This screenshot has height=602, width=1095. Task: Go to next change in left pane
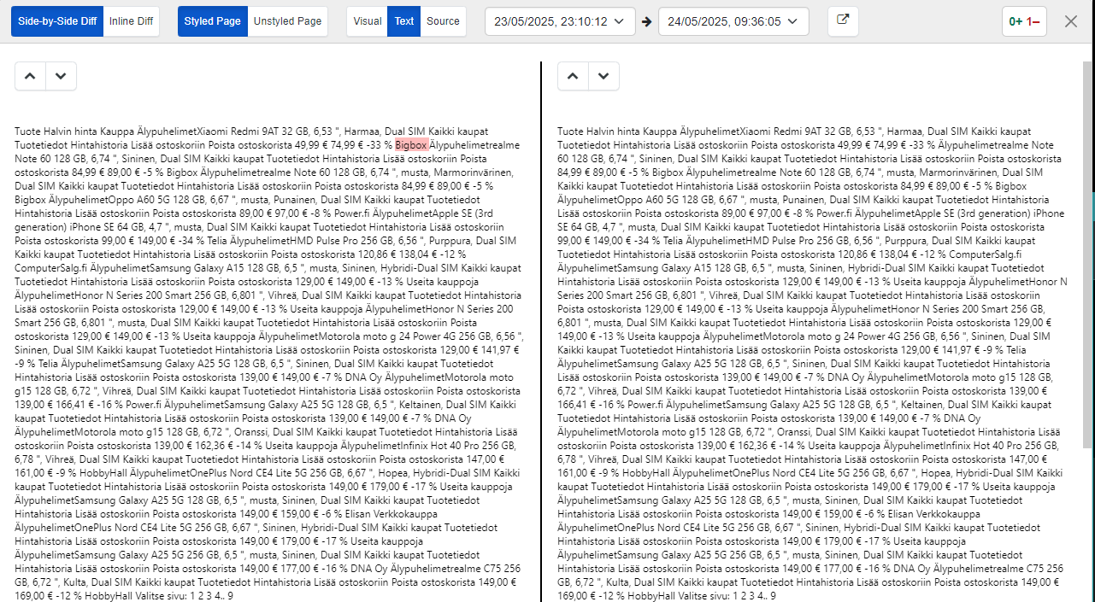pyautogui.click(x=61, y=76)
